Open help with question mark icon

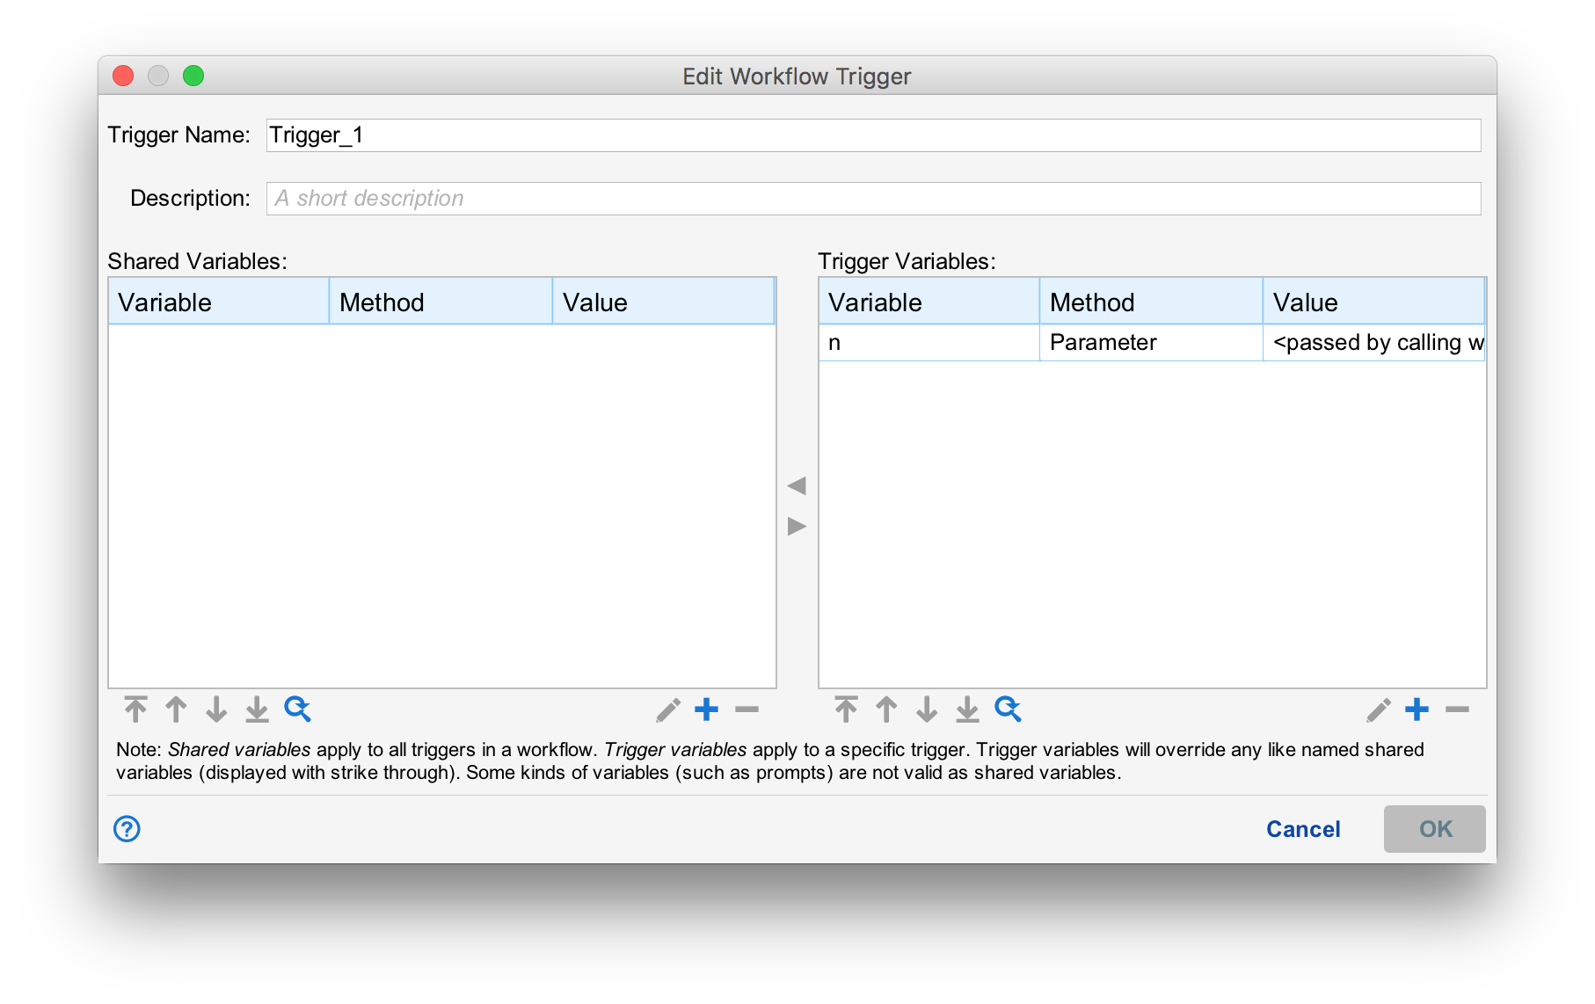pos(127,828)
